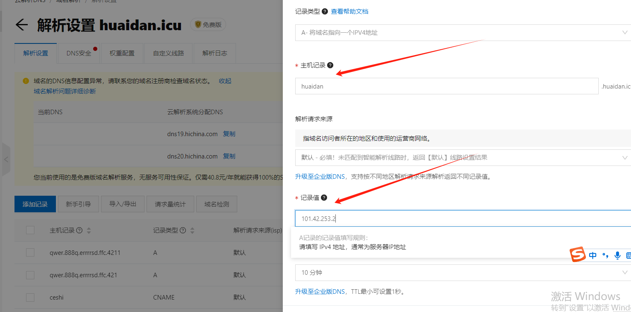The width and height of the screenshot is (631, 312).
Task: Click the 导入/导出 button
Action: (x=123, y=204)
